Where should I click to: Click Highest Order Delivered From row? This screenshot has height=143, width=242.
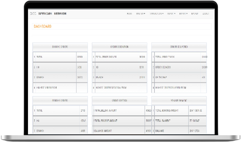pyautogui.click(x=179, y=88)
